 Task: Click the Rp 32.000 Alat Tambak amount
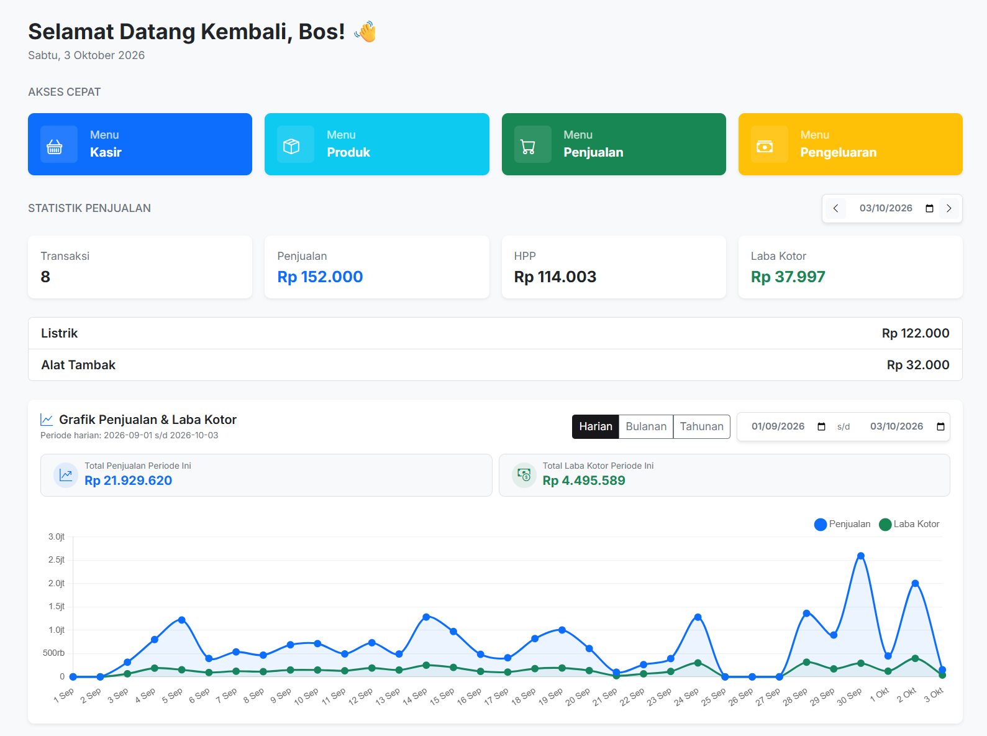918,365
